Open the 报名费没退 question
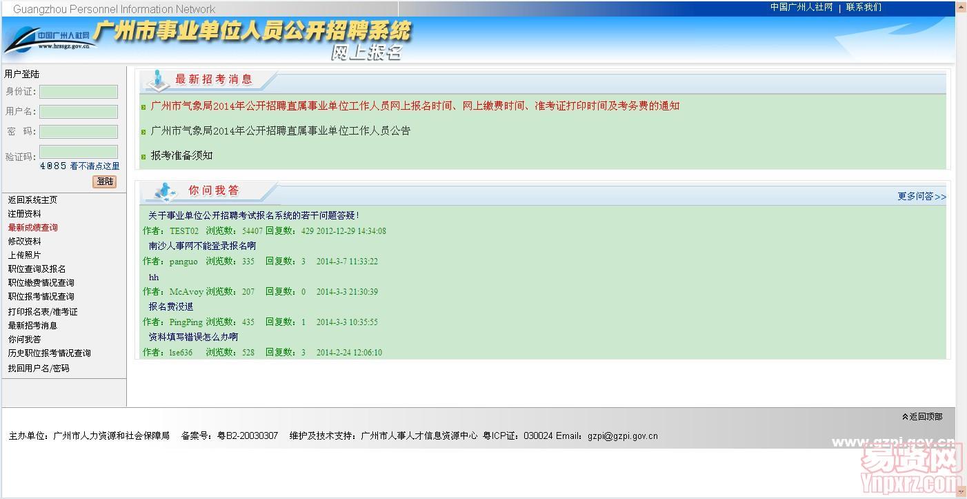967x499 pixels. (171, 306)
